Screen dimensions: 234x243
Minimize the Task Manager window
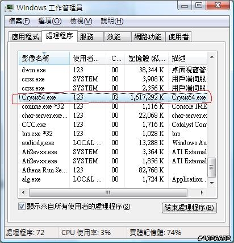point(185,6)
